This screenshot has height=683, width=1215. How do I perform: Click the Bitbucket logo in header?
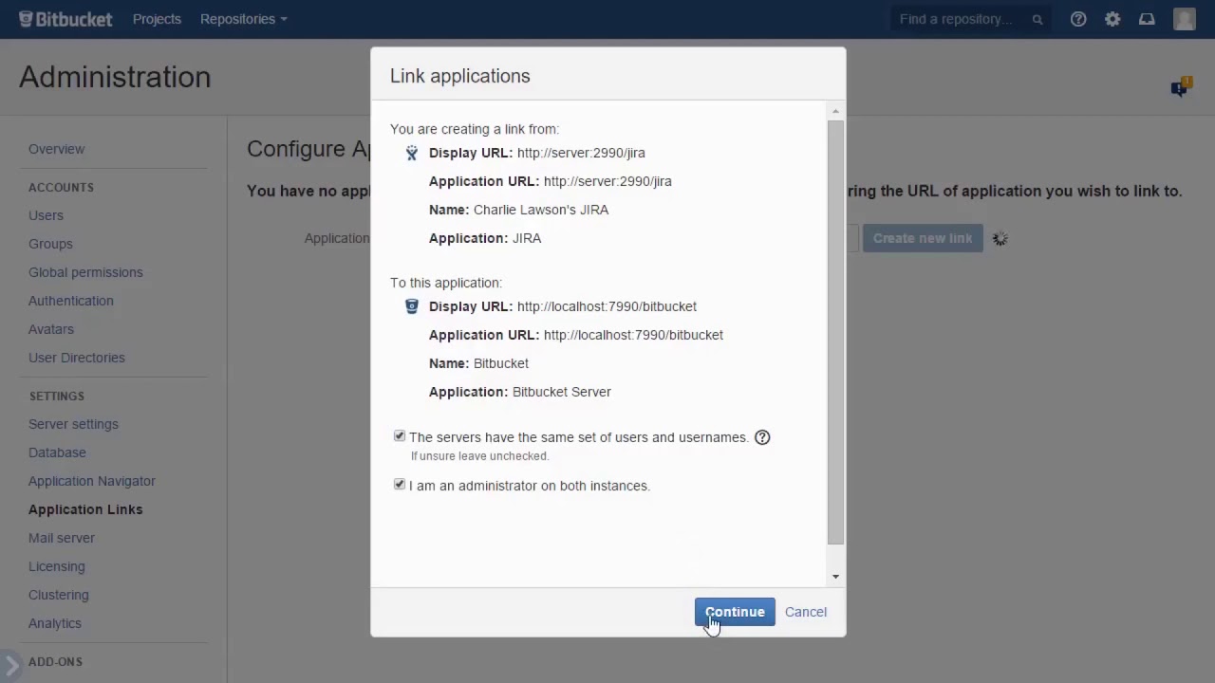pos(65,19)
